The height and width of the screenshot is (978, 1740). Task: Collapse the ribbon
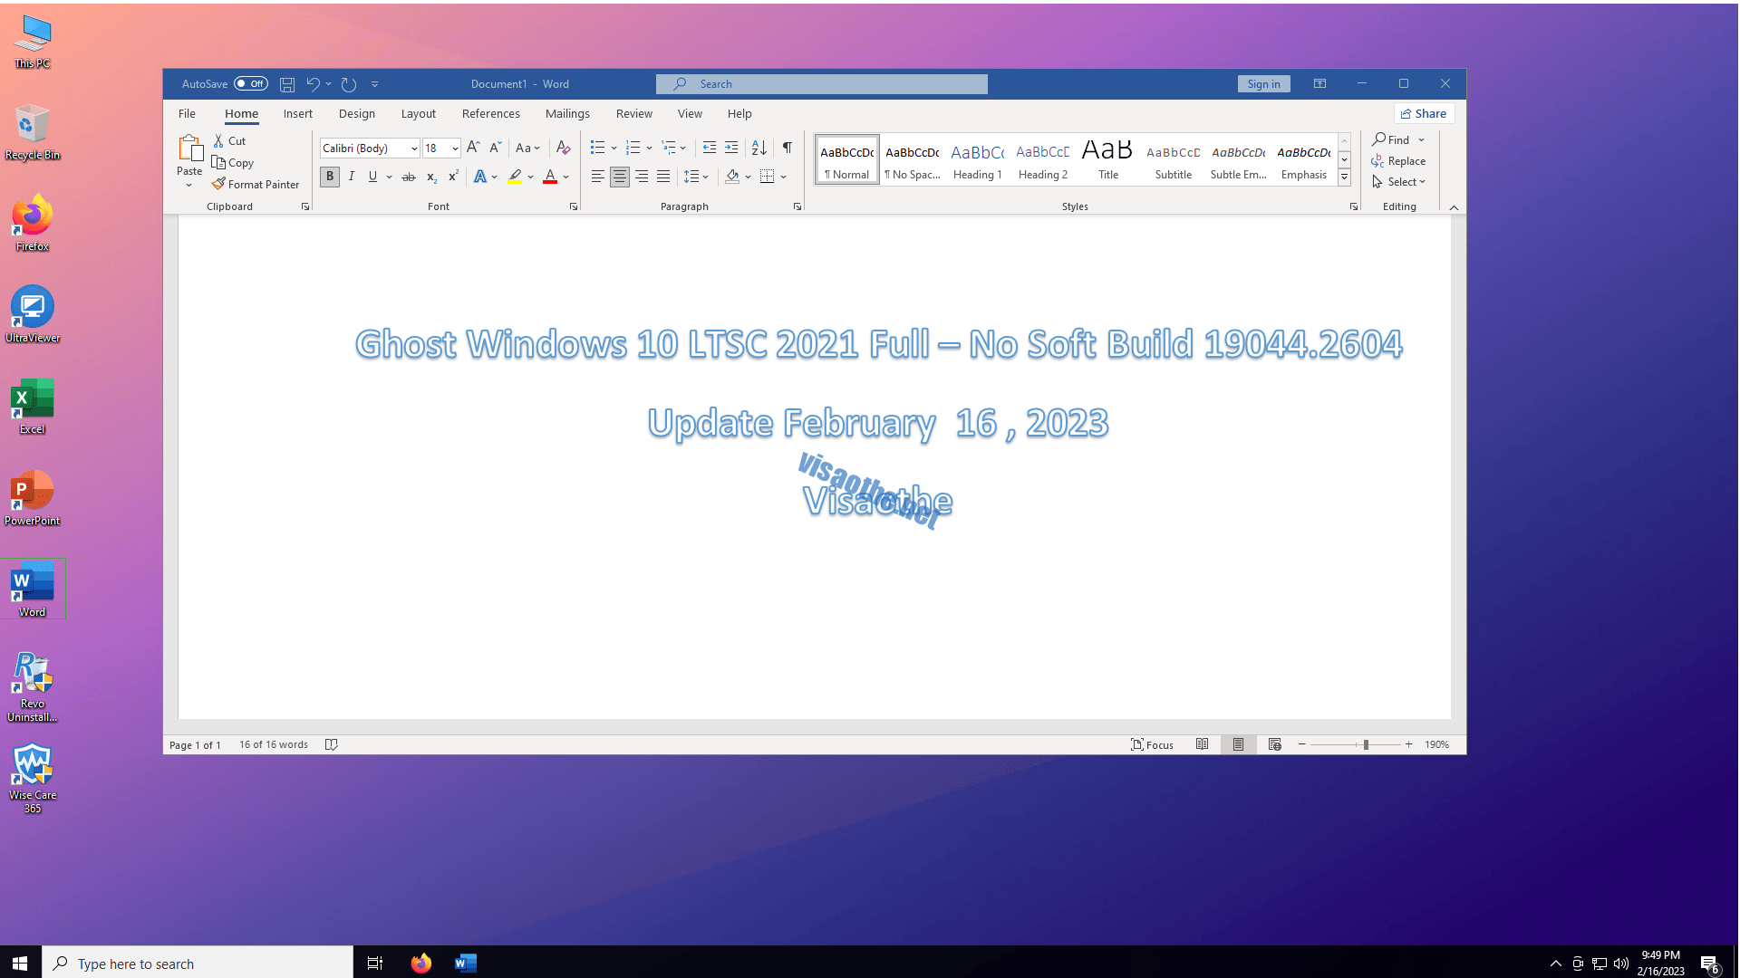pos(1454,207)
